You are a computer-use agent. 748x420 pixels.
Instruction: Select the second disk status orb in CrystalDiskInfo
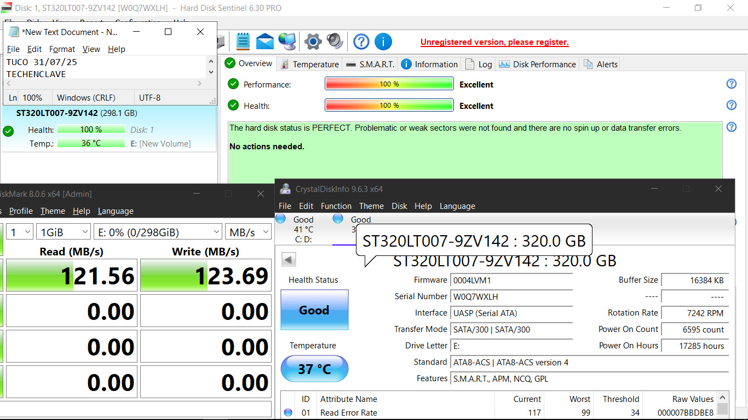(x=338, y=219)
